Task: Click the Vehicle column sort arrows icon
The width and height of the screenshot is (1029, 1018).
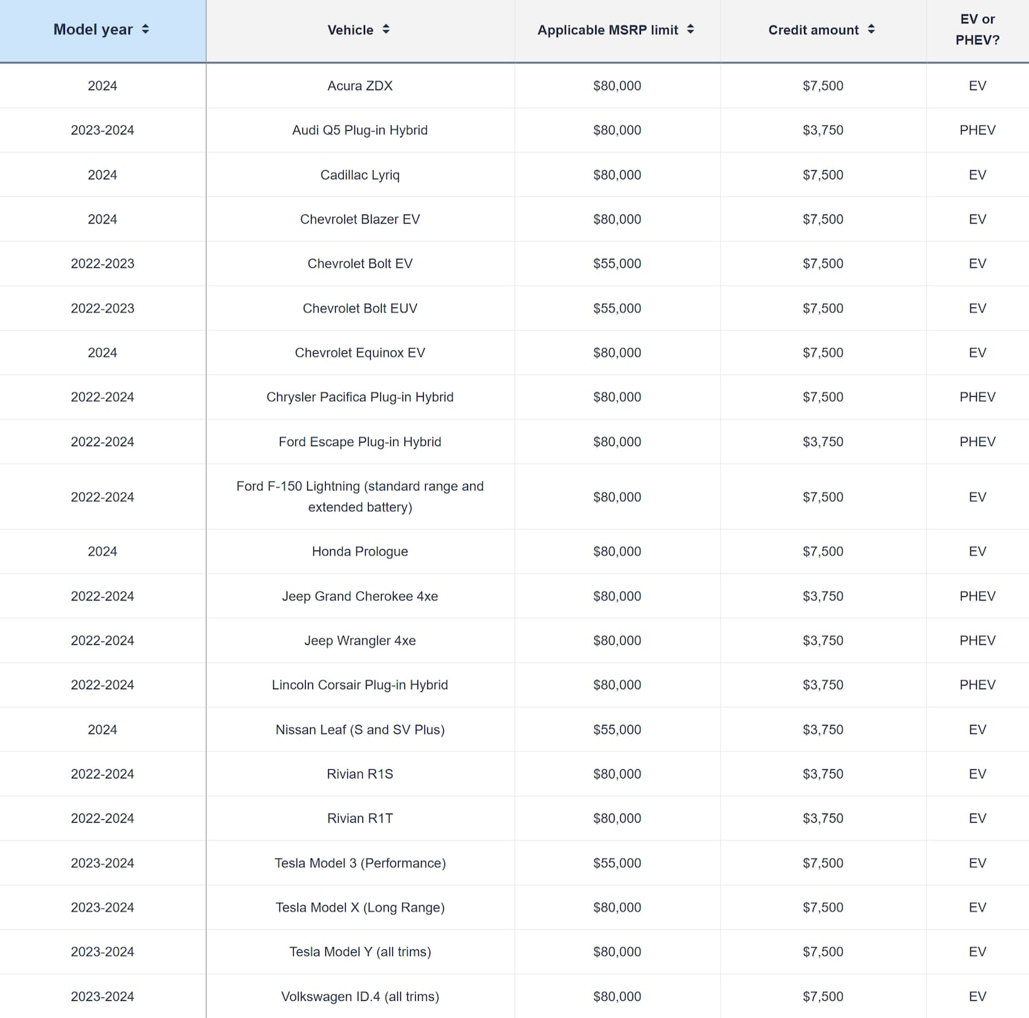Action: point(386,29)
